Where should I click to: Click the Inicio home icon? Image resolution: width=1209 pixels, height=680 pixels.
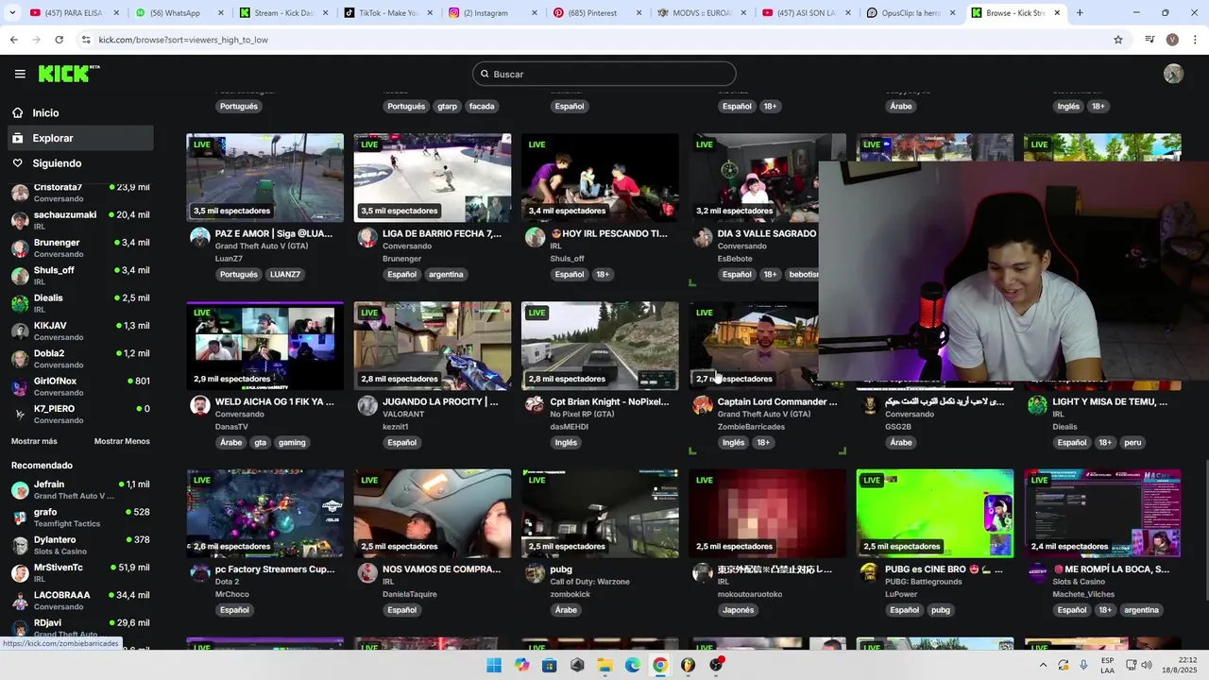click(18, 112)
